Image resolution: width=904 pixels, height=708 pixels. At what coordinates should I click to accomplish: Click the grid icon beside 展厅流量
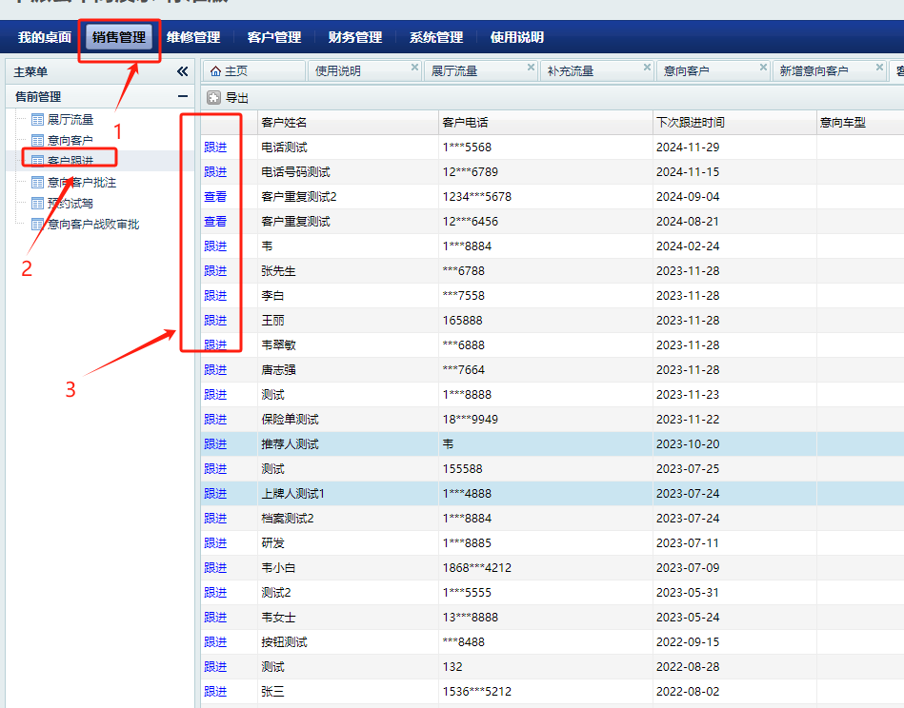38,120
